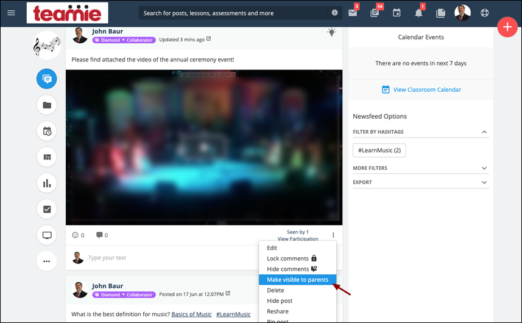Open external link icon beside Posted on 17 Jun

coord(228,293)
